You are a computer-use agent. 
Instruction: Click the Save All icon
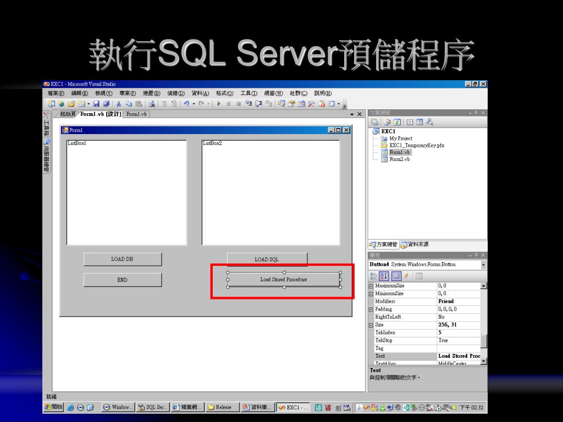pos(106,104)
